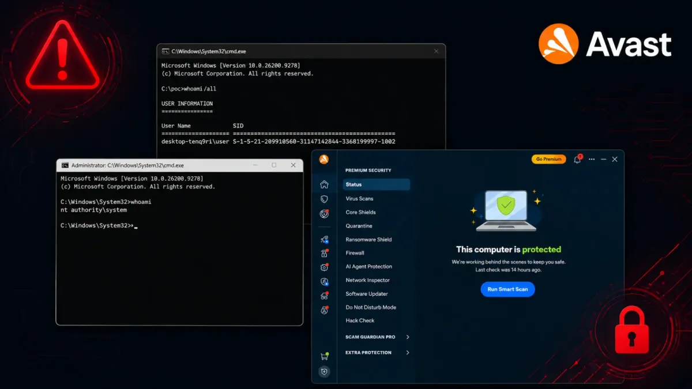Click the cmd icon in Administrator window title
The height and width of the screenshot is (389, 692).
pyautogui.click(x=65, y=165)
